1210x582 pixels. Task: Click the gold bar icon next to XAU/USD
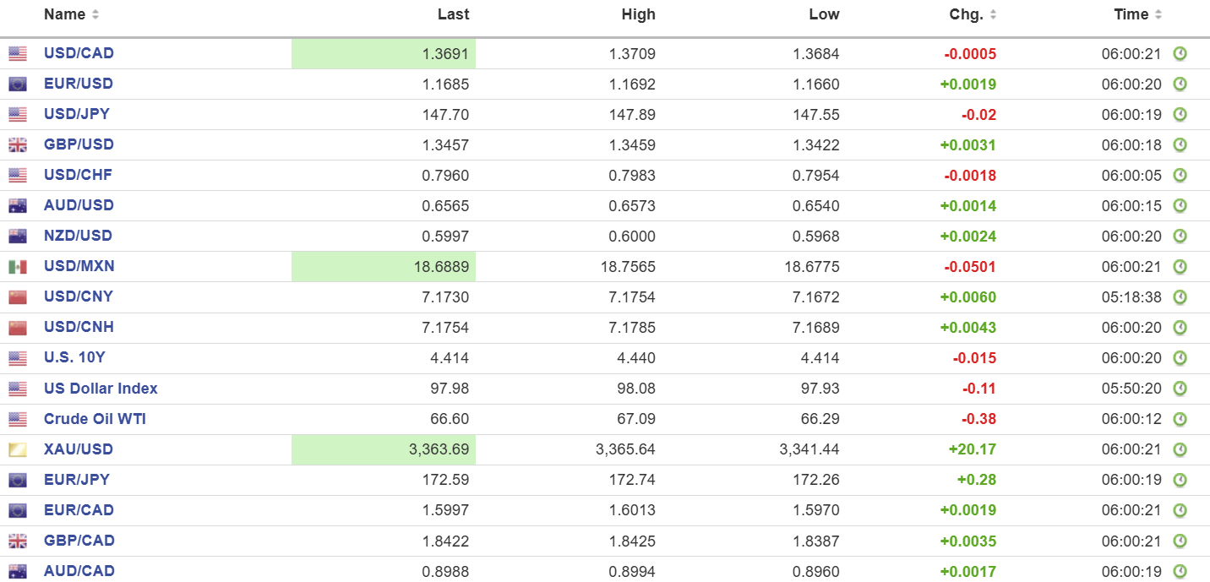tap(18, 449)
